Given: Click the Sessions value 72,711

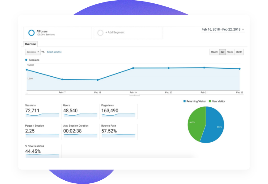Looking at the screenshot, I should (32, 111).
